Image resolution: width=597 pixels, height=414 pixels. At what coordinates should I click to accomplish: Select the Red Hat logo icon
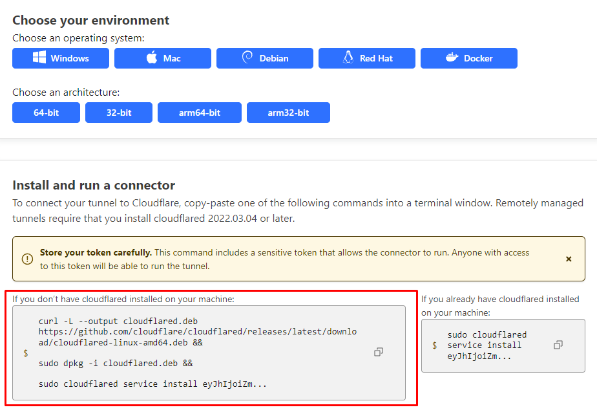click(348, 58)
